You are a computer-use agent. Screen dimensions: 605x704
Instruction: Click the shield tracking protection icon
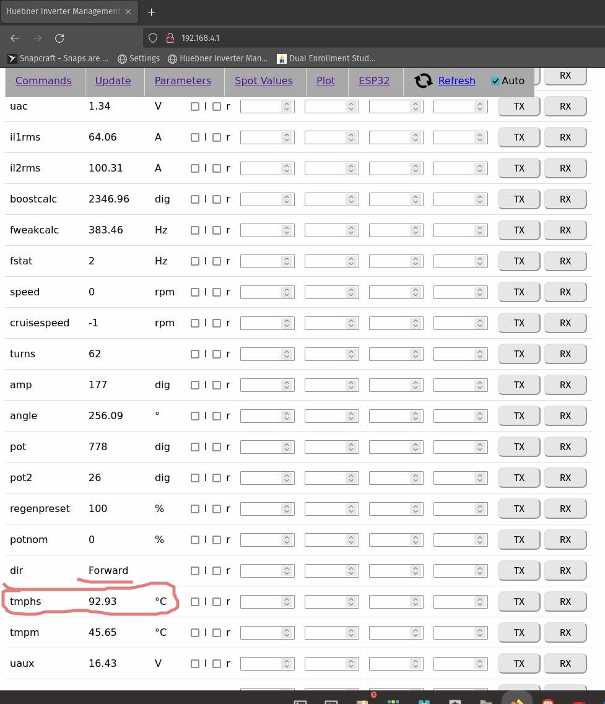pos(153,38)
